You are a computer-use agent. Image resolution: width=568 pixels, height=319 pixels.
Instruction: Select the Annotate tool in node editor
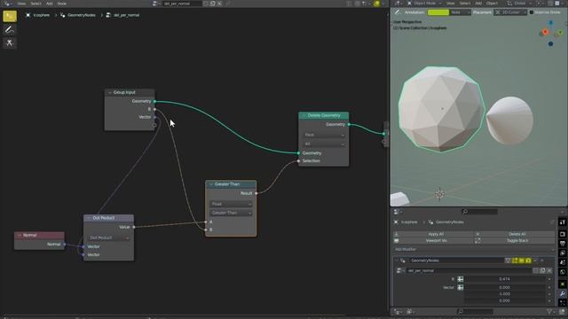tap(10, 29)
